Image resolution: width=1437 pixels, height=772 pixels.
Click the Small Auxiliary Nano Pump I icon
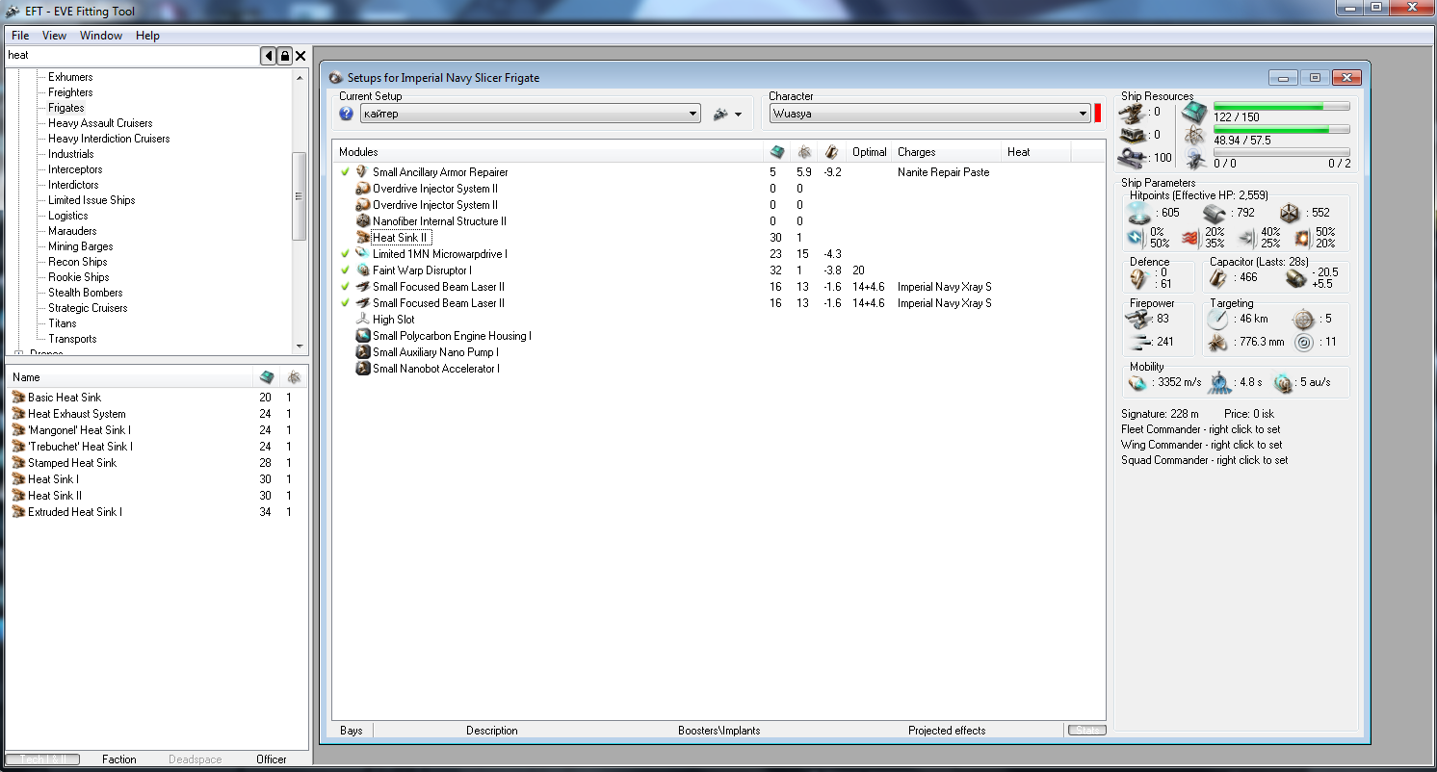click(363, 352)
